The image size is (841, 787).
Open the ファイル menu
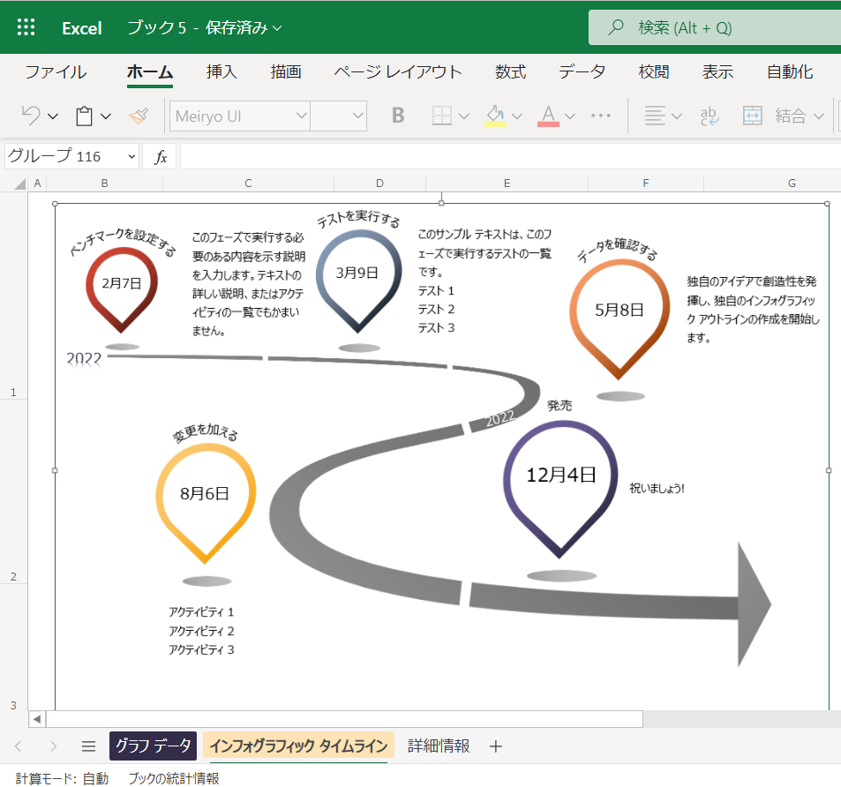(x=56, y=71)
